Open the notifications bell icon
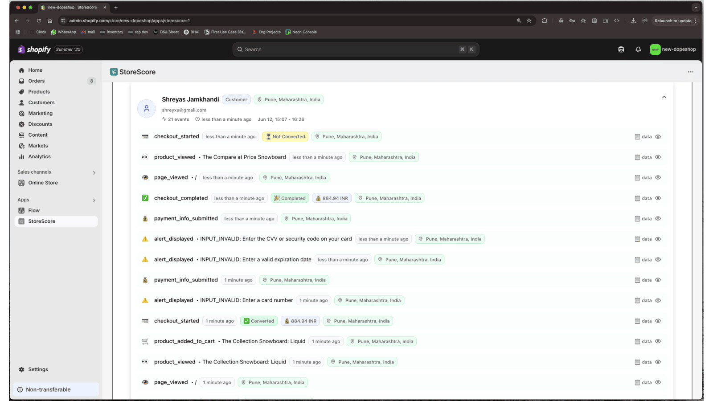Screen dimensions: 713x401 click(638, 49)
